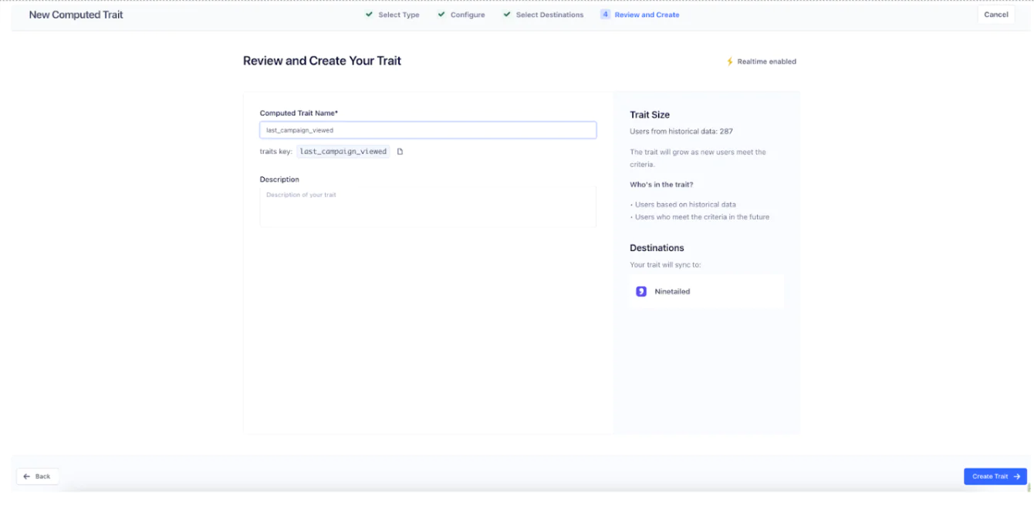Image resolution: width=1034 pixels, height=506 pixels.
Task: Click the right arrow in Create Trait
Action: 1017,477
